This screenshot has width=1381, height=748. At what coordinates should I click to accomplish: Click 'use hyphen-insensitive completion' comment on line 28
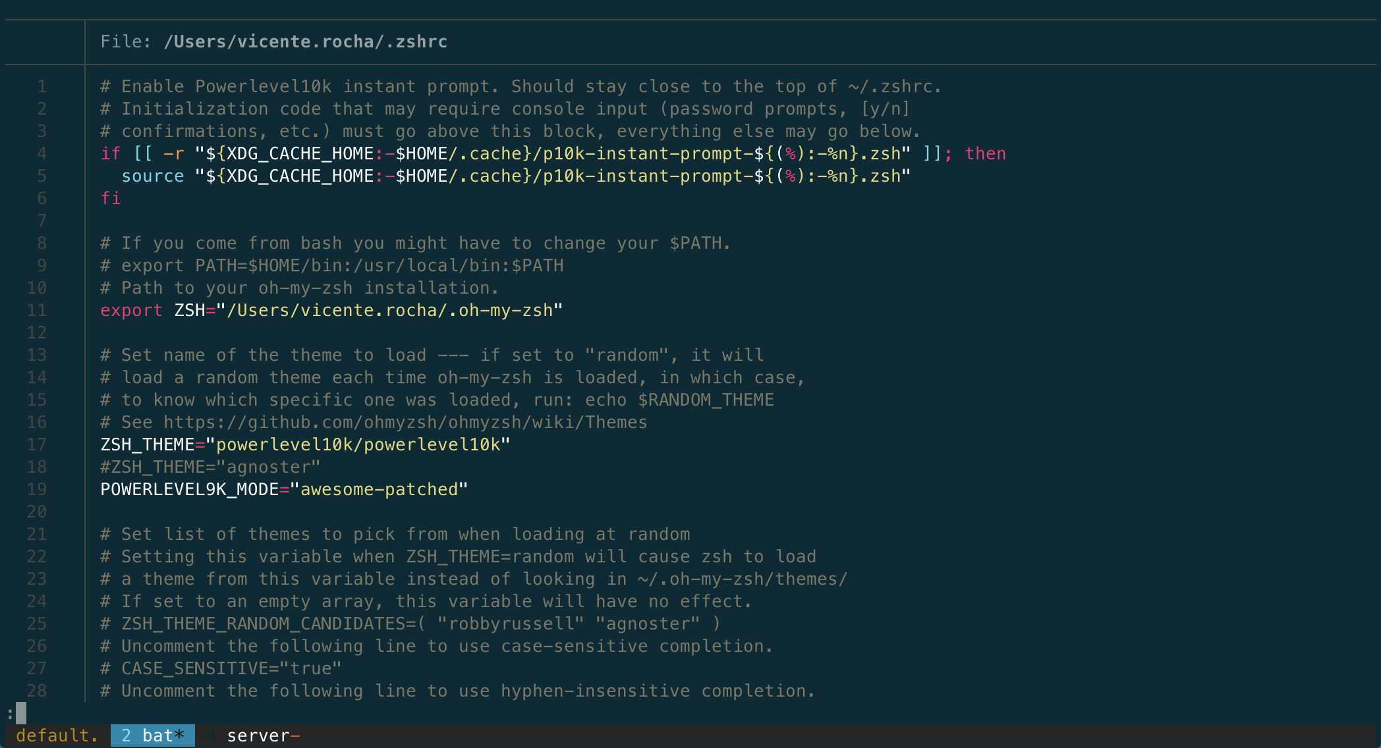[x=458, y=691]
